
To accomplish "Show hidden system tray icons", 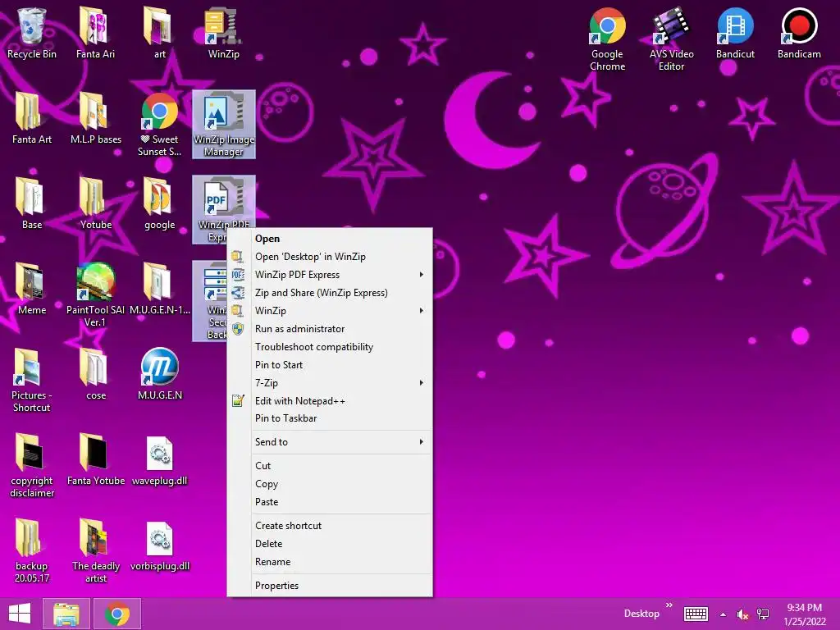I will [724, 614].
